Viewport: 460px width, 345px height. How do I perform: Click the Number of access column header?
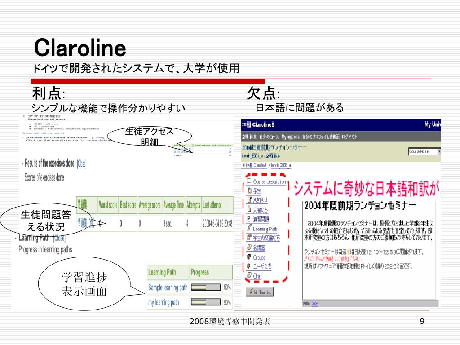click(212, 145)
